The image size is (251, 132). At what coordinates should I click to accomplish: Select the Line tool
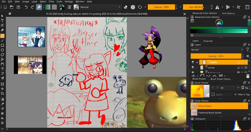pos(2,41)
